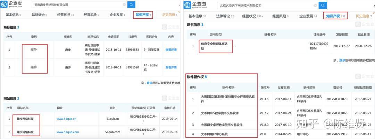This screenshot has height=139, width=375.
Task: Open the 历史信息 7 tab
Action: [364, 16]
